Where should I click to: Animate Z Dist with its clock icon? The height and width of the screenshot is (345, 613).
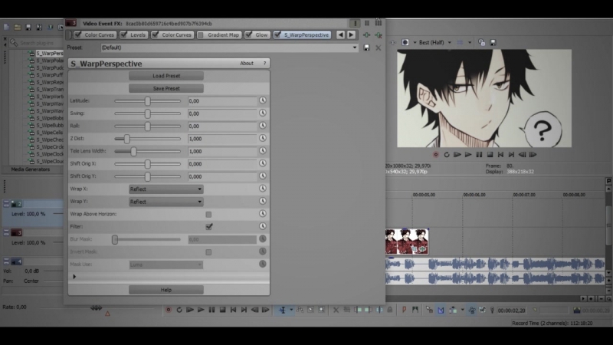pyautogui.click(x=262, y=138)
